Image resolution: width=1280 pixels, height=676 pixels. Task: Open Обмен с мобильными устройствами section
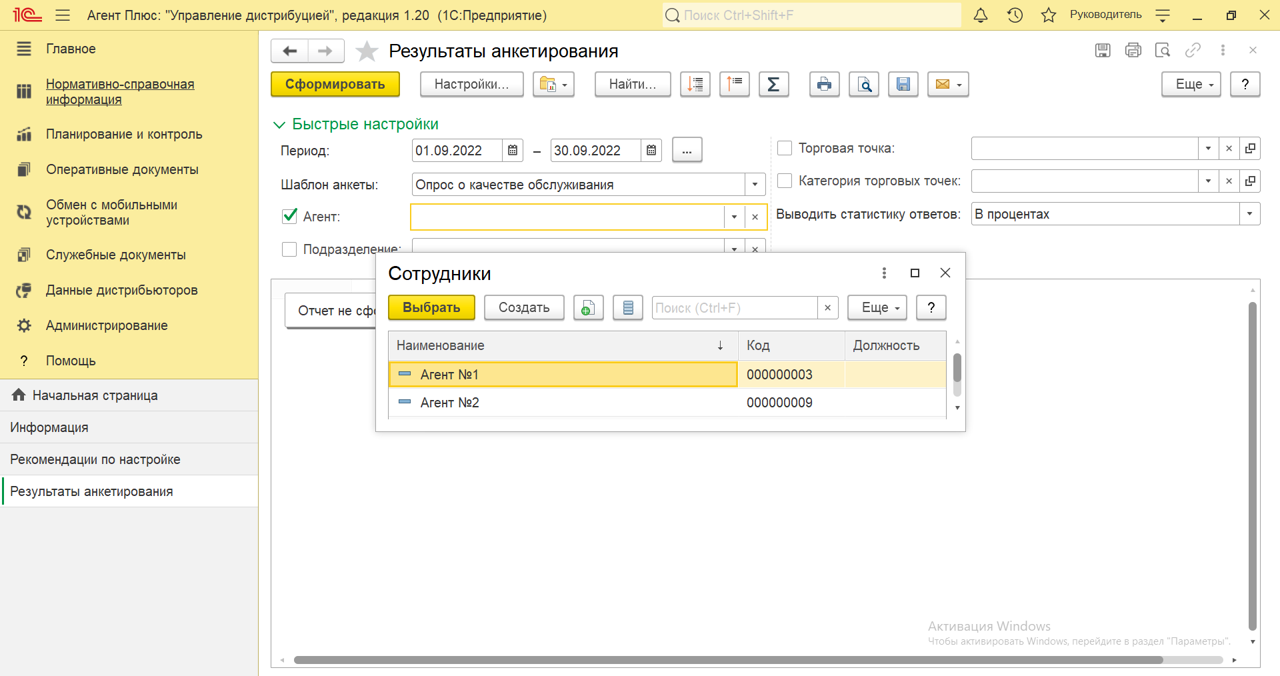[x=111, y=213]
